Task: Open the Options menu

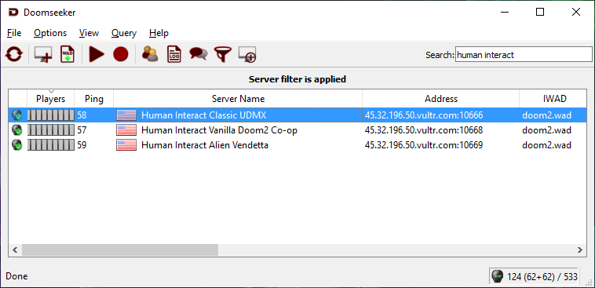Action: (x=50, y=33)
